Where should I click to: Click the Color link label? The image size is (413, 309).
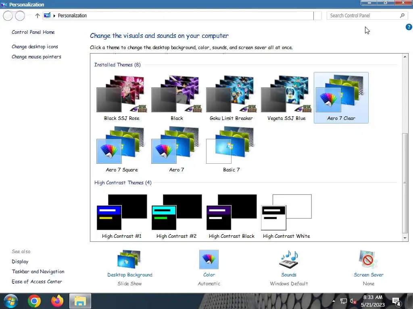tap(209, 275)
